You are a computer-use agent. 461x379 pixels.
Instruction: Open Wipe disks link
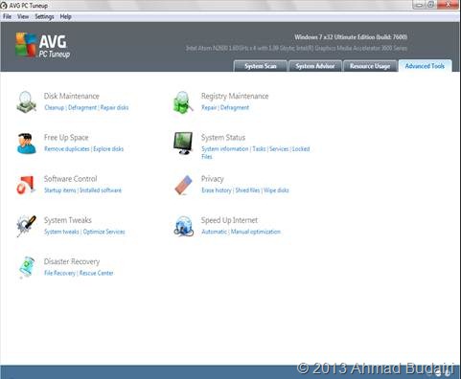pos(276,190)
